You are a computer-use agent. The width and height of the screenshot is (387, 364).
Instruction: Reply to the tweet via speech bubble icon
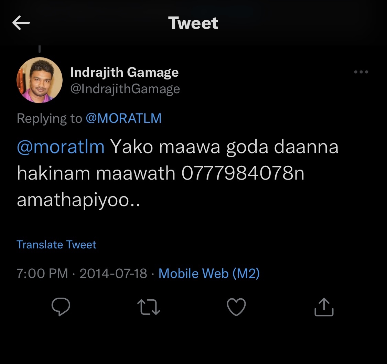tap(61, 307)
